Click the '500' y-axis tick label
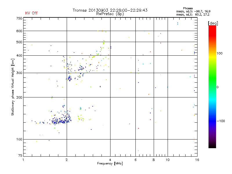This screenshot has height=174, width=232. pyautogui.click(x=19, y=42)
